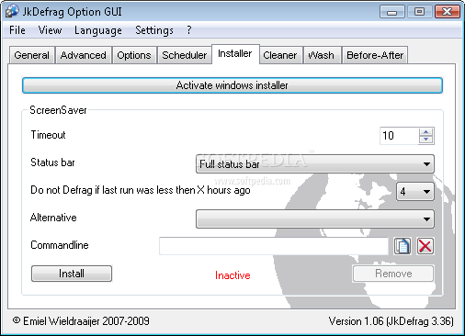Switch to the Scheduler tab
Screen dimensions: 465x336
click(x=185, y=55)
